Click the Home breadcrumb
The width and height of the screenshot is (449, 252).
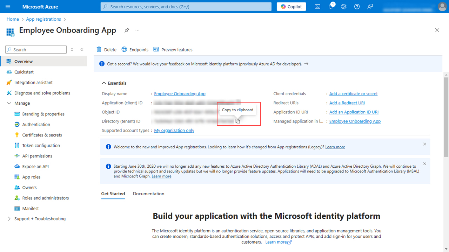point(13,19)
